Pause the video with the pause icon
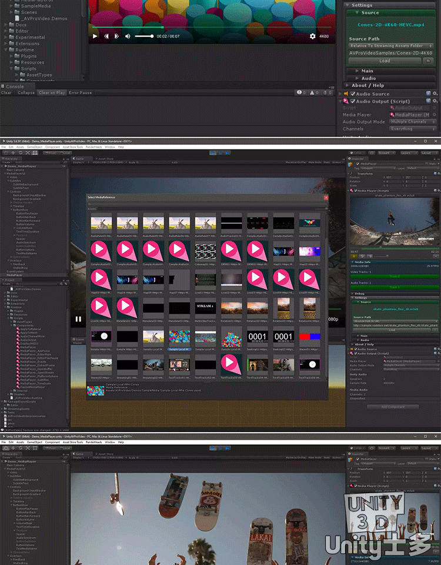The width and height of the screenshot is (441, 565). (x=78, y=320)
